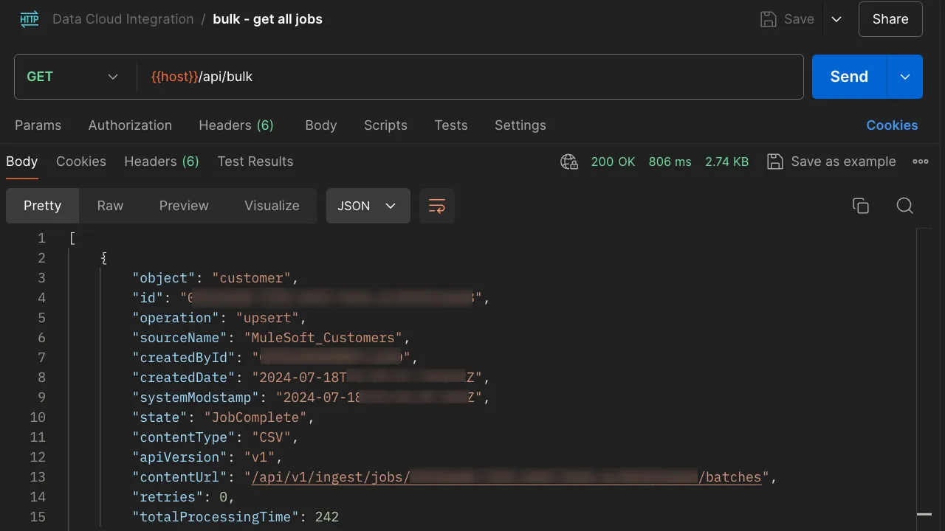This screenshot has width=945, height=531.
Task: Click the "CSV" contentType value
Action: point(272,437)
